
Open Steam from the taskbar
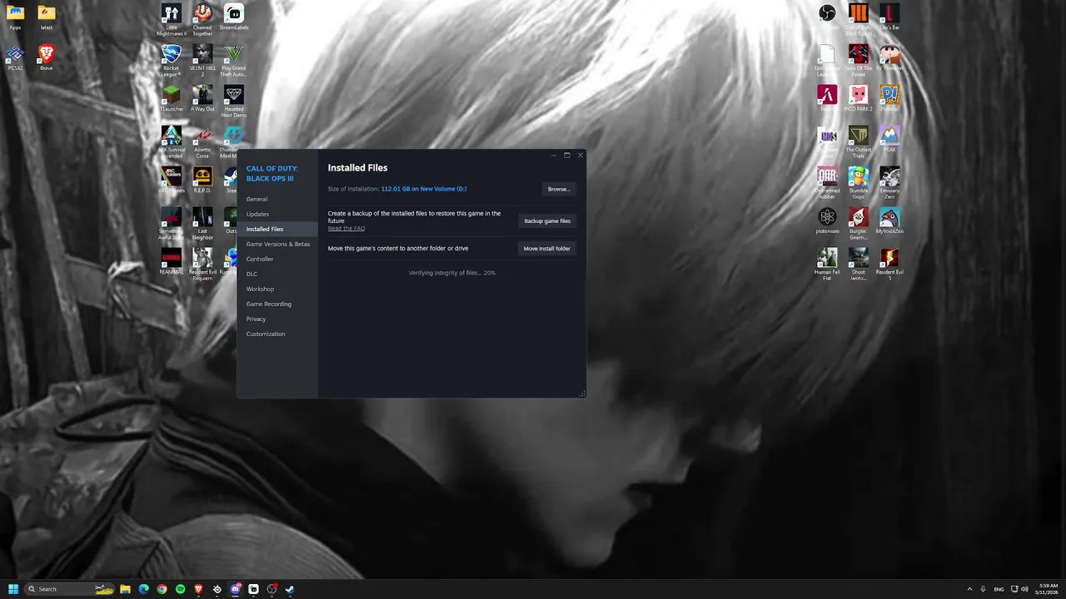tap(290, 589)
